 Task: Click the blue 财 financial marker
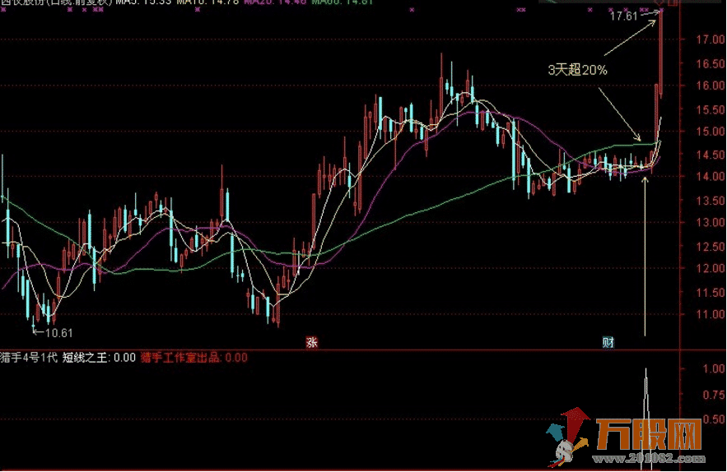pyautogui.click(x=608, y=343)
